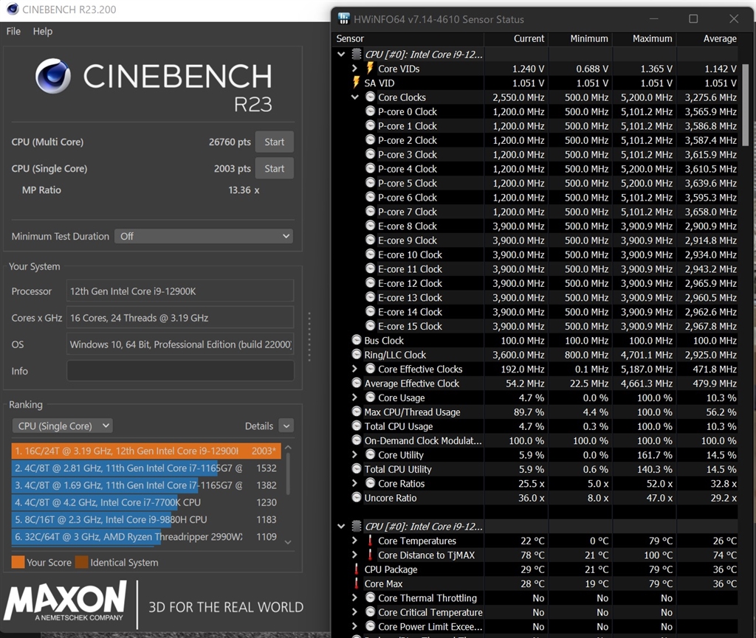Click the Cores x GHz field
Screen dimensions: 756x638
click(180, 318)
